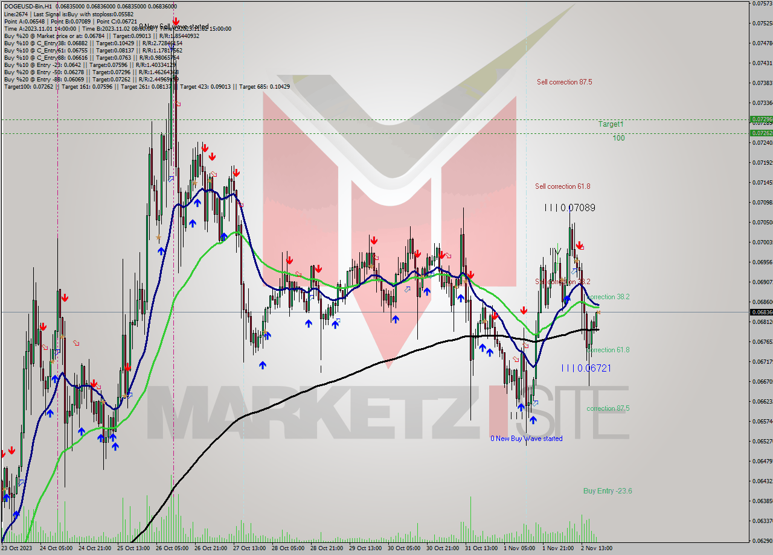
Task: Click blue arrow above 'New Buy Wave started'
Action: 533,419
